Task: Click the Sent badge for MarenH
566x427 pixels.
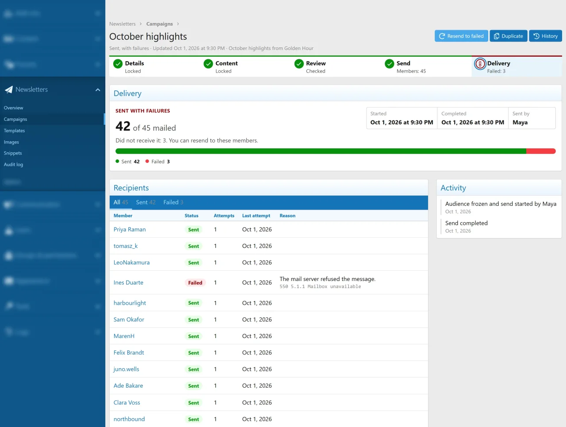Action: [x=194, y=336]
